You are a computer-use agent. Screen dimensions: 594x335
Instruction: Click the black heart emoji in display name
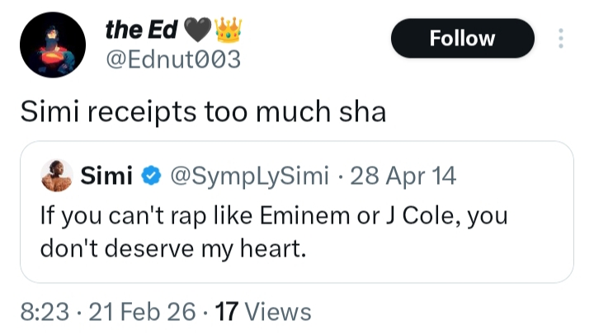tap(198, 31)
